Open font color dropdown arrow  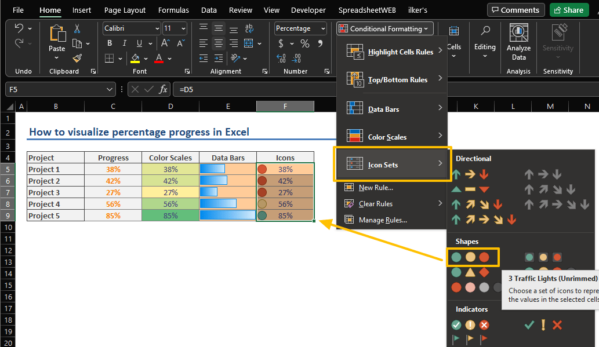click(x=169, y=59)
